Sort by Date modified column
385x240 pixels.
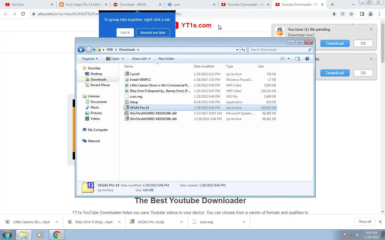click(x=208, y=66)
